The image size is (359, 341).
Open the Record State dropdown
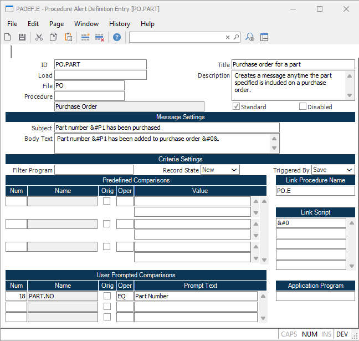[x=220, y=170]
